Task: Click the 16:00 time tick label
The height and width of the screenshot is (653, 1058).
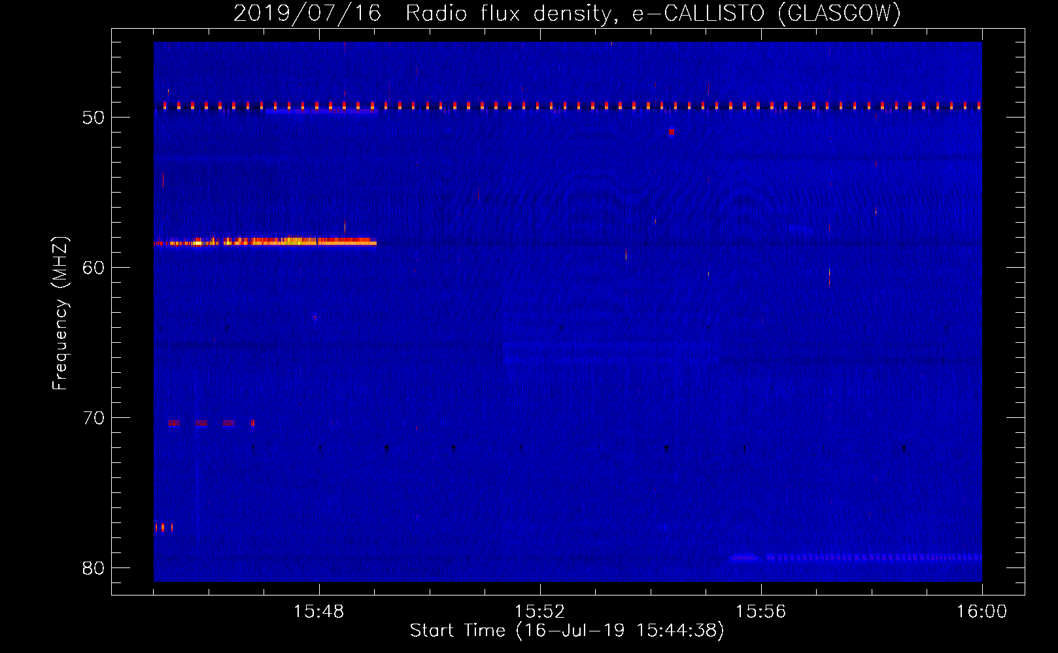Action: tap(981, 612)
